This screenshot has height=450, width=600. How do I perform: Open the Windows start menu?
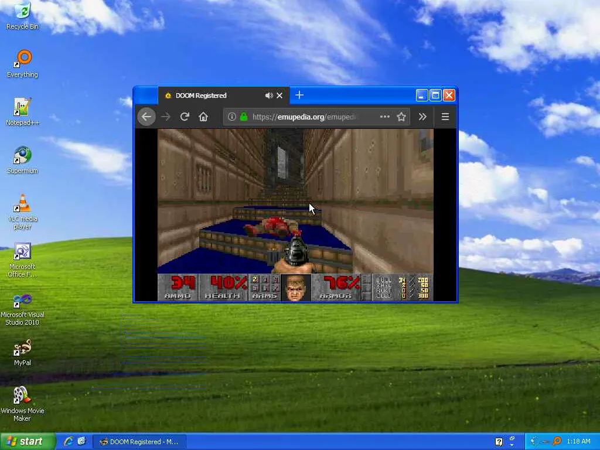coord(28,442)
